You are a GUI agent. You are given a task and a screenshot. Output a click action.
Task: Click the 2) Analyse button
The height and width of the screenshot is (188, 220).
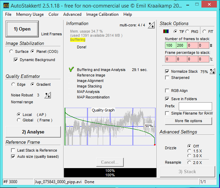click(33, 132)
